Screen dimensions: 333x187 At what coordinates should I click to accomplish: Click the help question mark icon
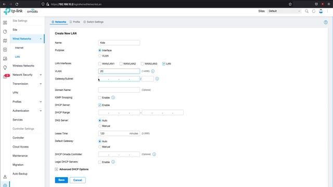pos(326,22)
